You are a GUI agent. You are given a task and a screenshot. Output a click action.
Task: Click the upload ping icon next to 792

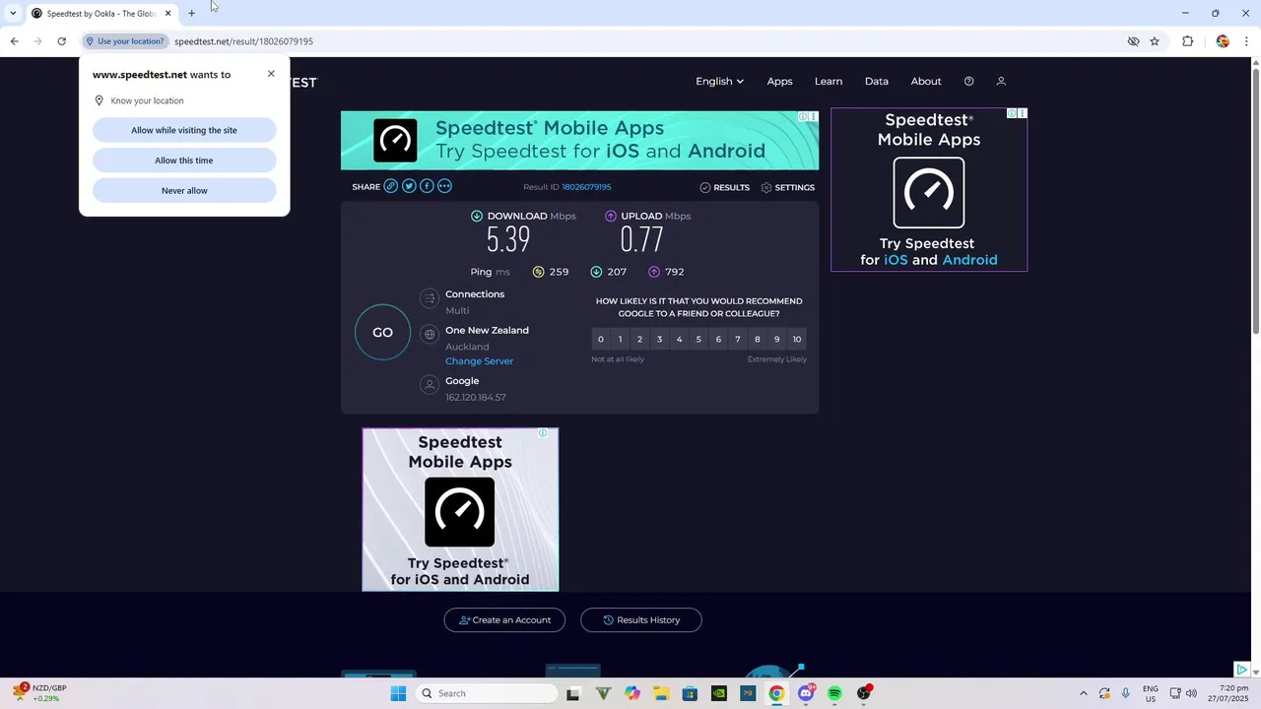pyautogui.click(x=654, y=272)
